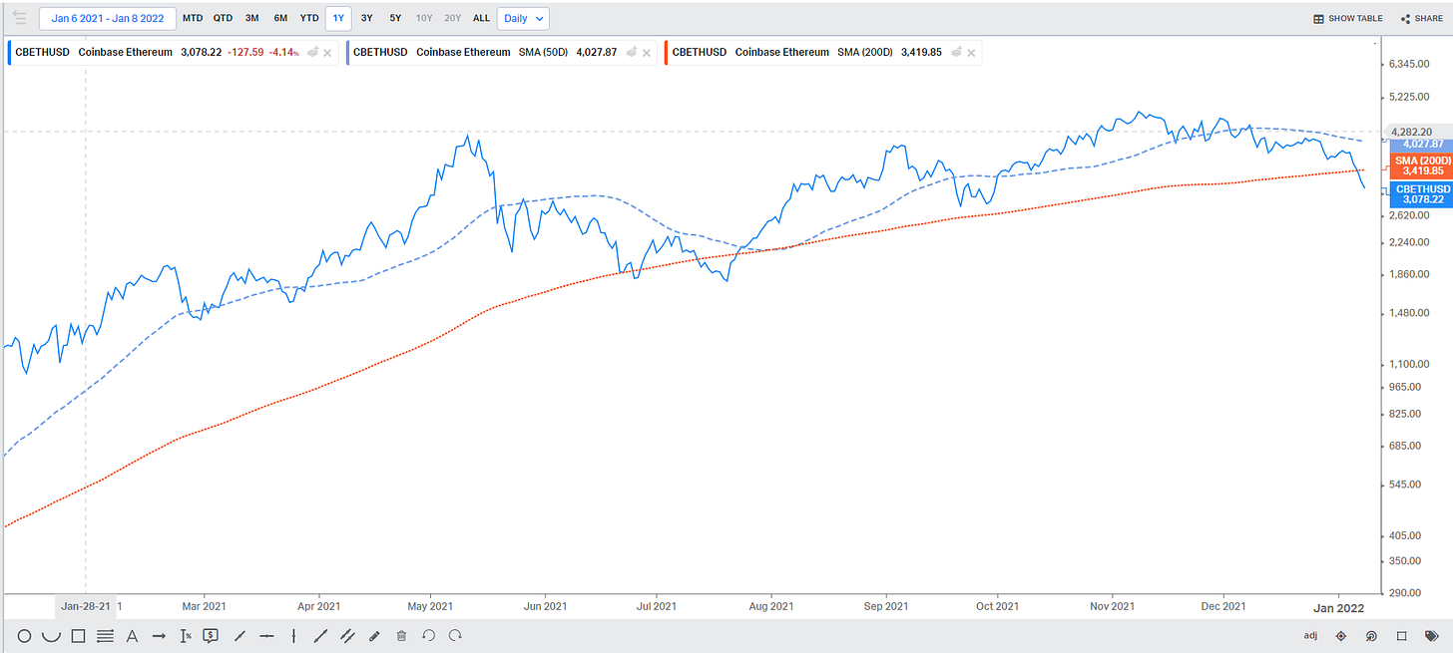Click the '4,282.20' crosshair price value
Viewport: 1453px width, 653px height.
pyautogui.click(x=1411, y=132)
